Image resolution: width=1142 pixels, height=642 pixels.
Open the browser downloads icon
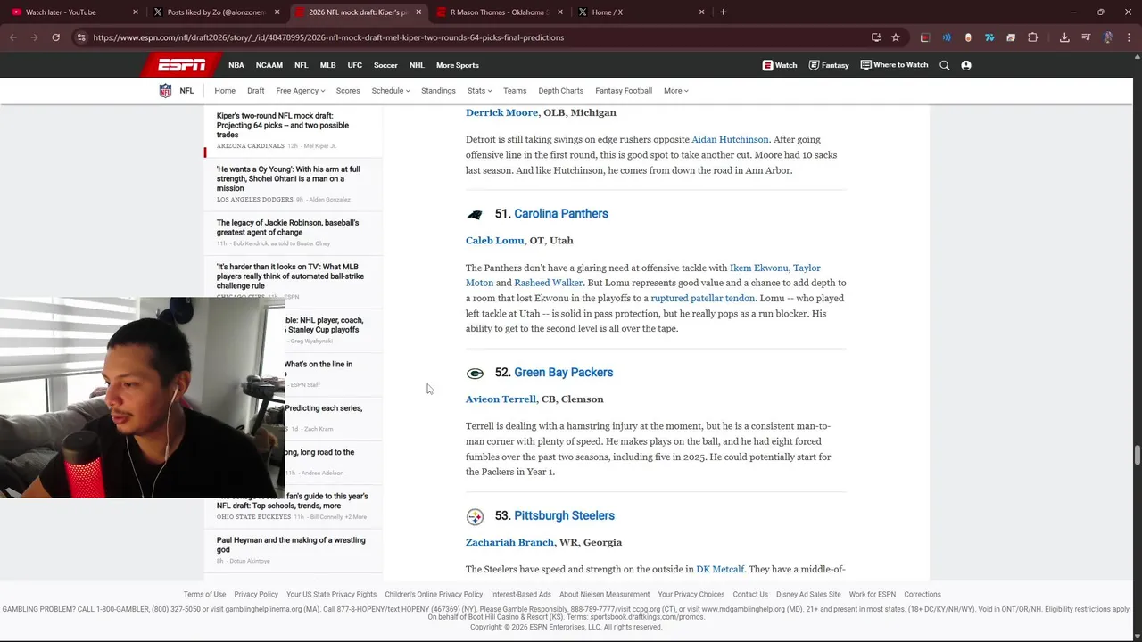[1064, 37]
